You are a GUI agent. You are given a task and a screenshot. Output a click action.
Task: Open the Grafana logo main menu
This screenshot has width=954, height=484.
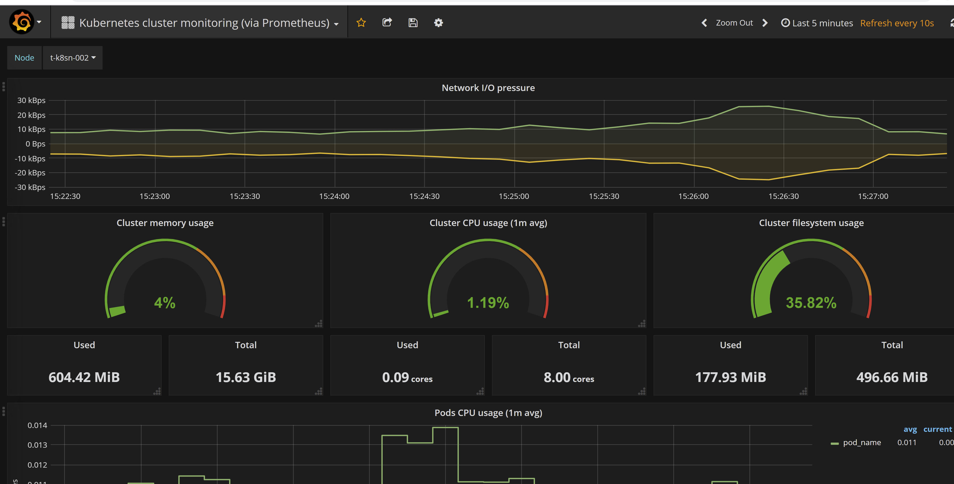click(21, 22)
